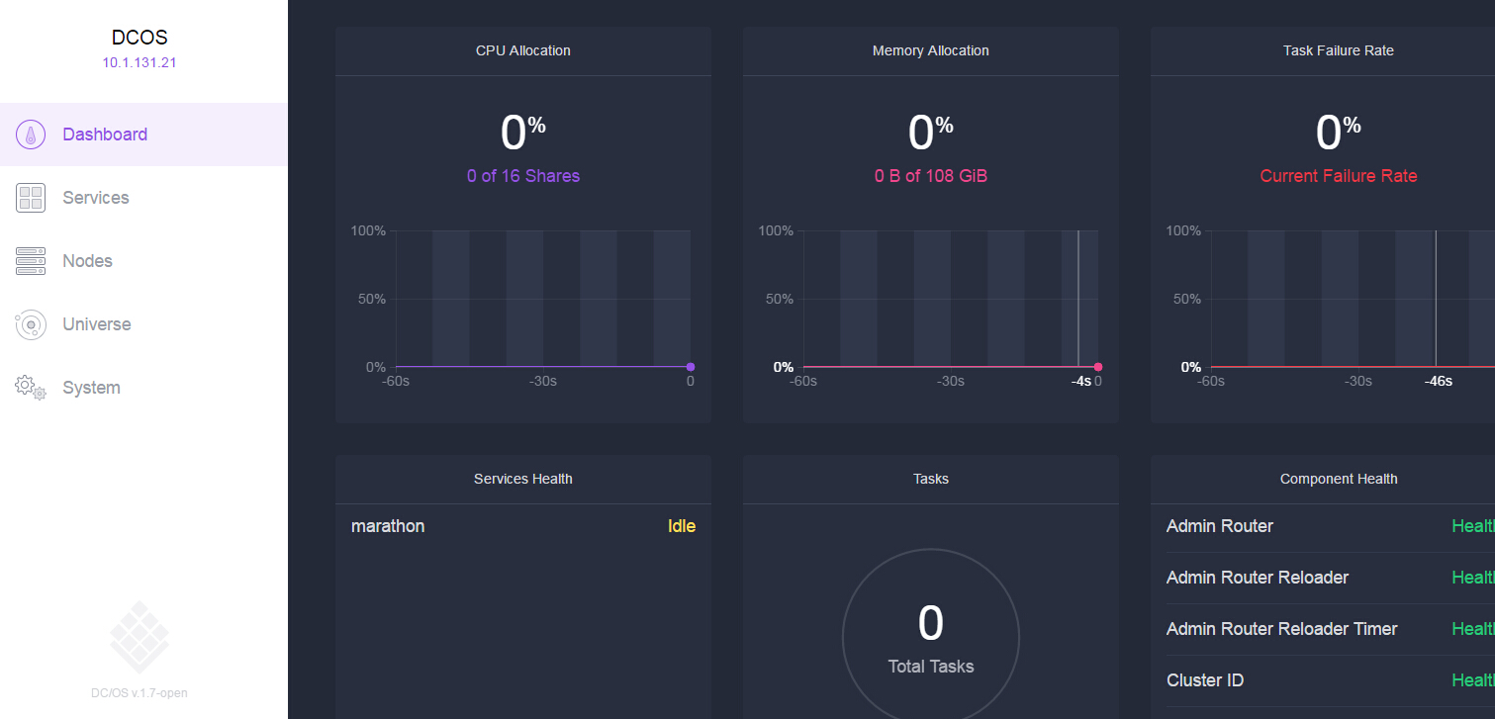Open the Dashboard menu item
This screenshot has width=1495, height=719.
(x=143, y=135)
